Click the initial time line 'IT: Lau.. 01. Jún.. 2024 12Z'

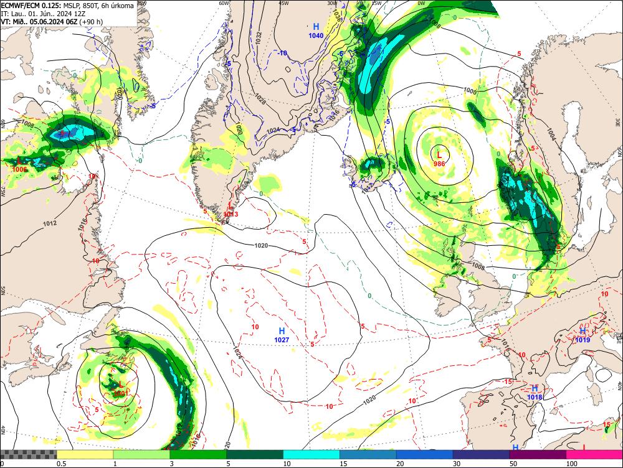[43, 14]
